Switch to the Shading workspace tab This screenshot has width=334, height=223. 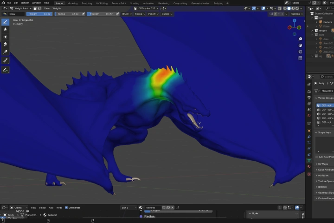[x=135, y=3]
